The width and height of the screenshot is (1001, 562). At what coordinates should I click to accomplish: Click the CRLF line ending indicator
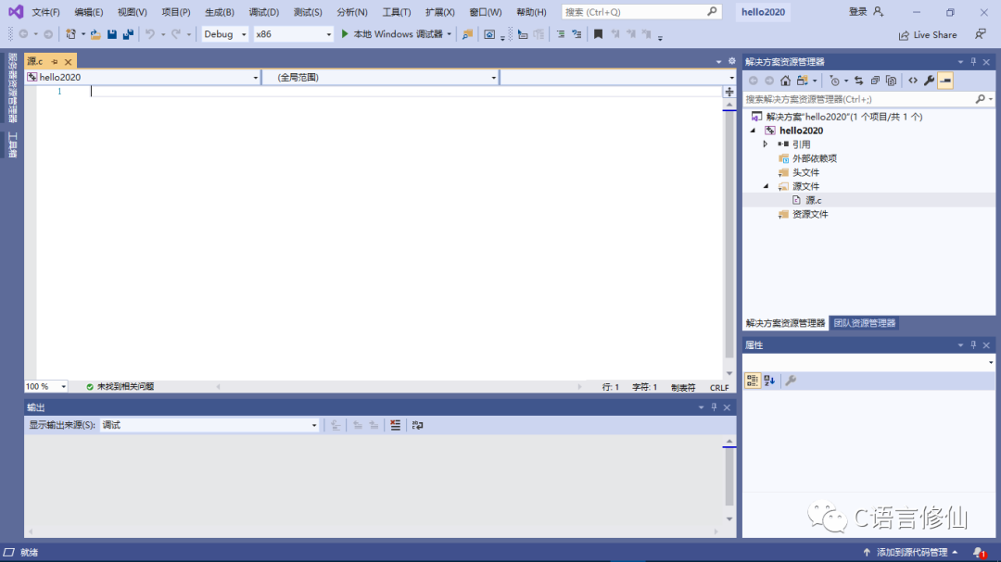click(x=719, y=387)
